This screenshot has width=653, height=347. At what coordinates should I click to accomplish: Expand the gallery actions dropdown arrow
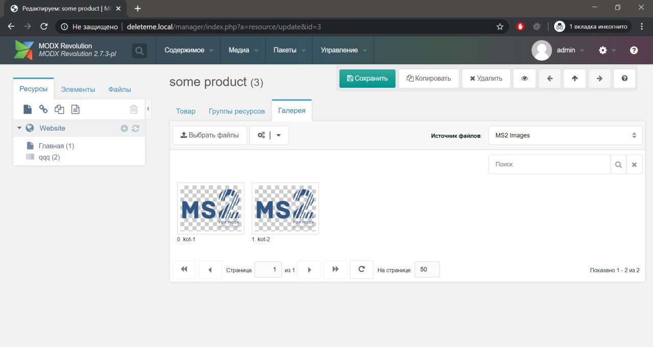[x=279, y=135]
